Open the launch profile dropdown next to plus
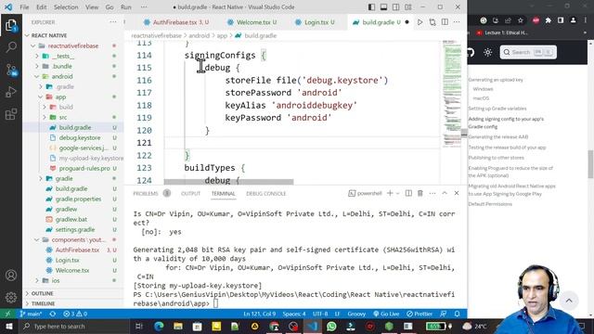 (x=398, y=194)
